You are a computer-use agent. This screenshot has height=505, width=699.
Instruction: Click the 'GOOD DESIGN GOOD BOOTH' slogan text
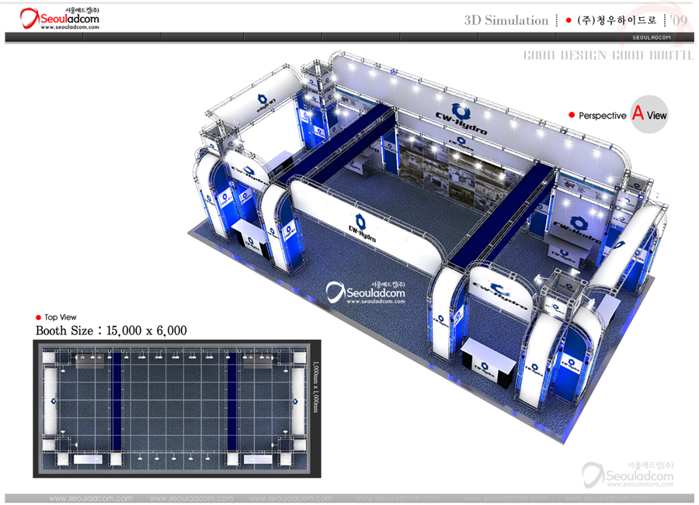coord(607,56)
